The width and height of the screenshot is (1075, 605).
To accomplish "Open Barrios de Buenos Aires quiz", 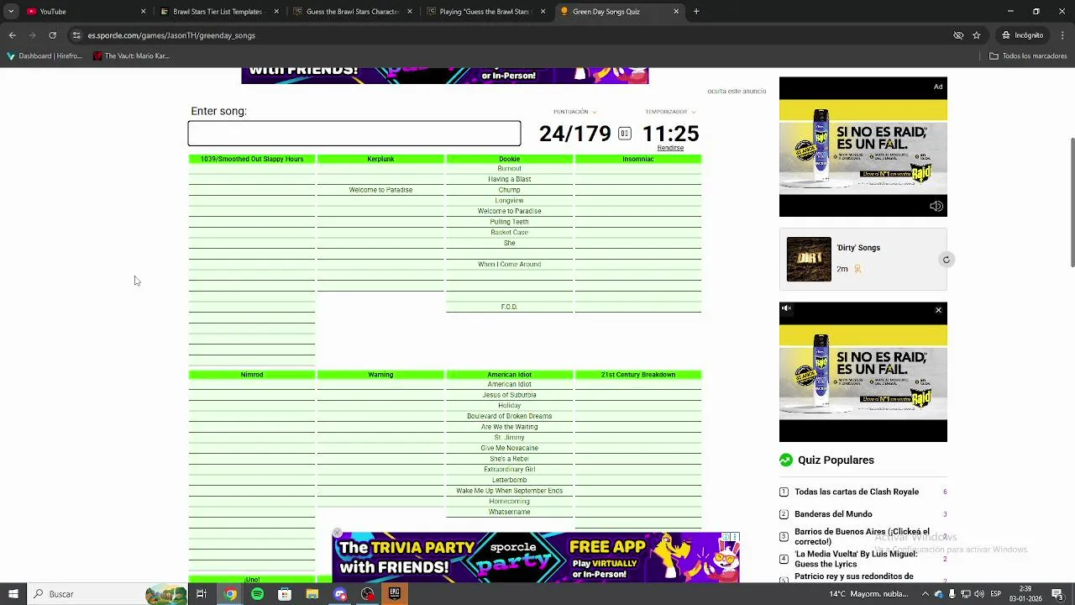I will [862, 537].
